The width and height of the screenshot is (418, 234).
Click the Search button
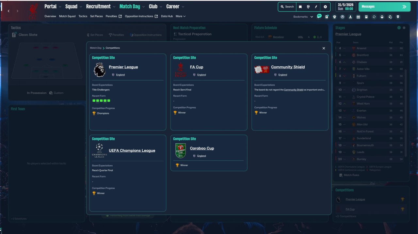point(287,7)
